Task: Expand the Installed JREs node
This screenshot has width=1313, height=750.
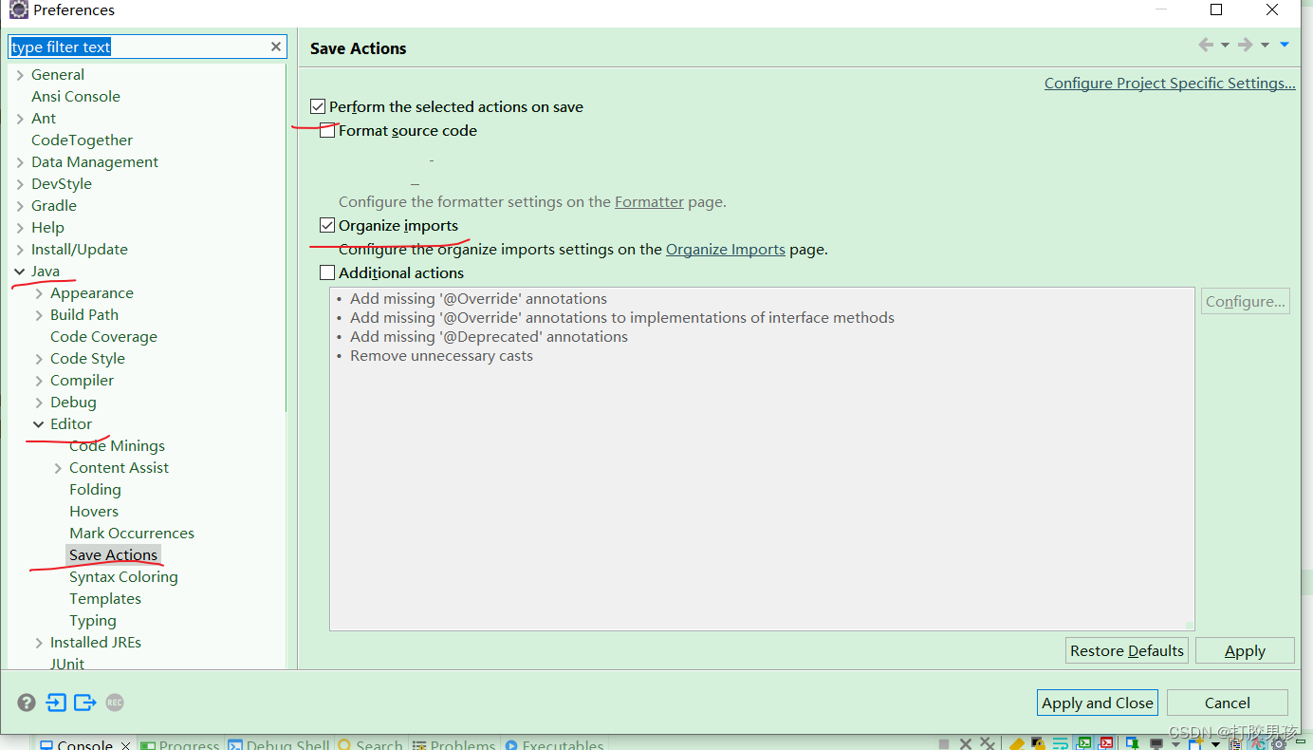Action: click(x=39, y=643)
